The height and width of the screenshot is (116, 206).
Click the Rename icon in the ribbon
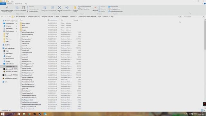[x=67, y=7]
